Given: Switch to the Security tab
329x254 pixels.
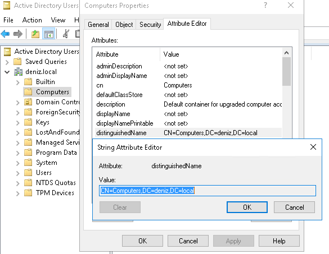Looking at the screenshot, I should point(150,25).
